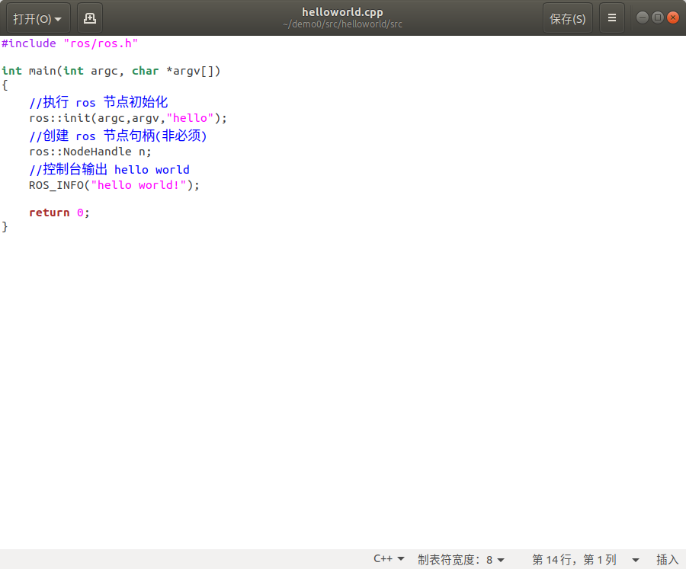Close the gedit window

tap(674, 16)
